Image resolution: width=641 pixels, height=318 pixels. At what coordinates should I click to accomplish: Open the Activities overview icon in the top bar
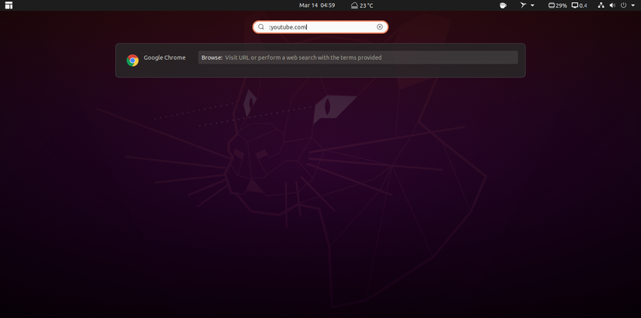tap(9, 5)
